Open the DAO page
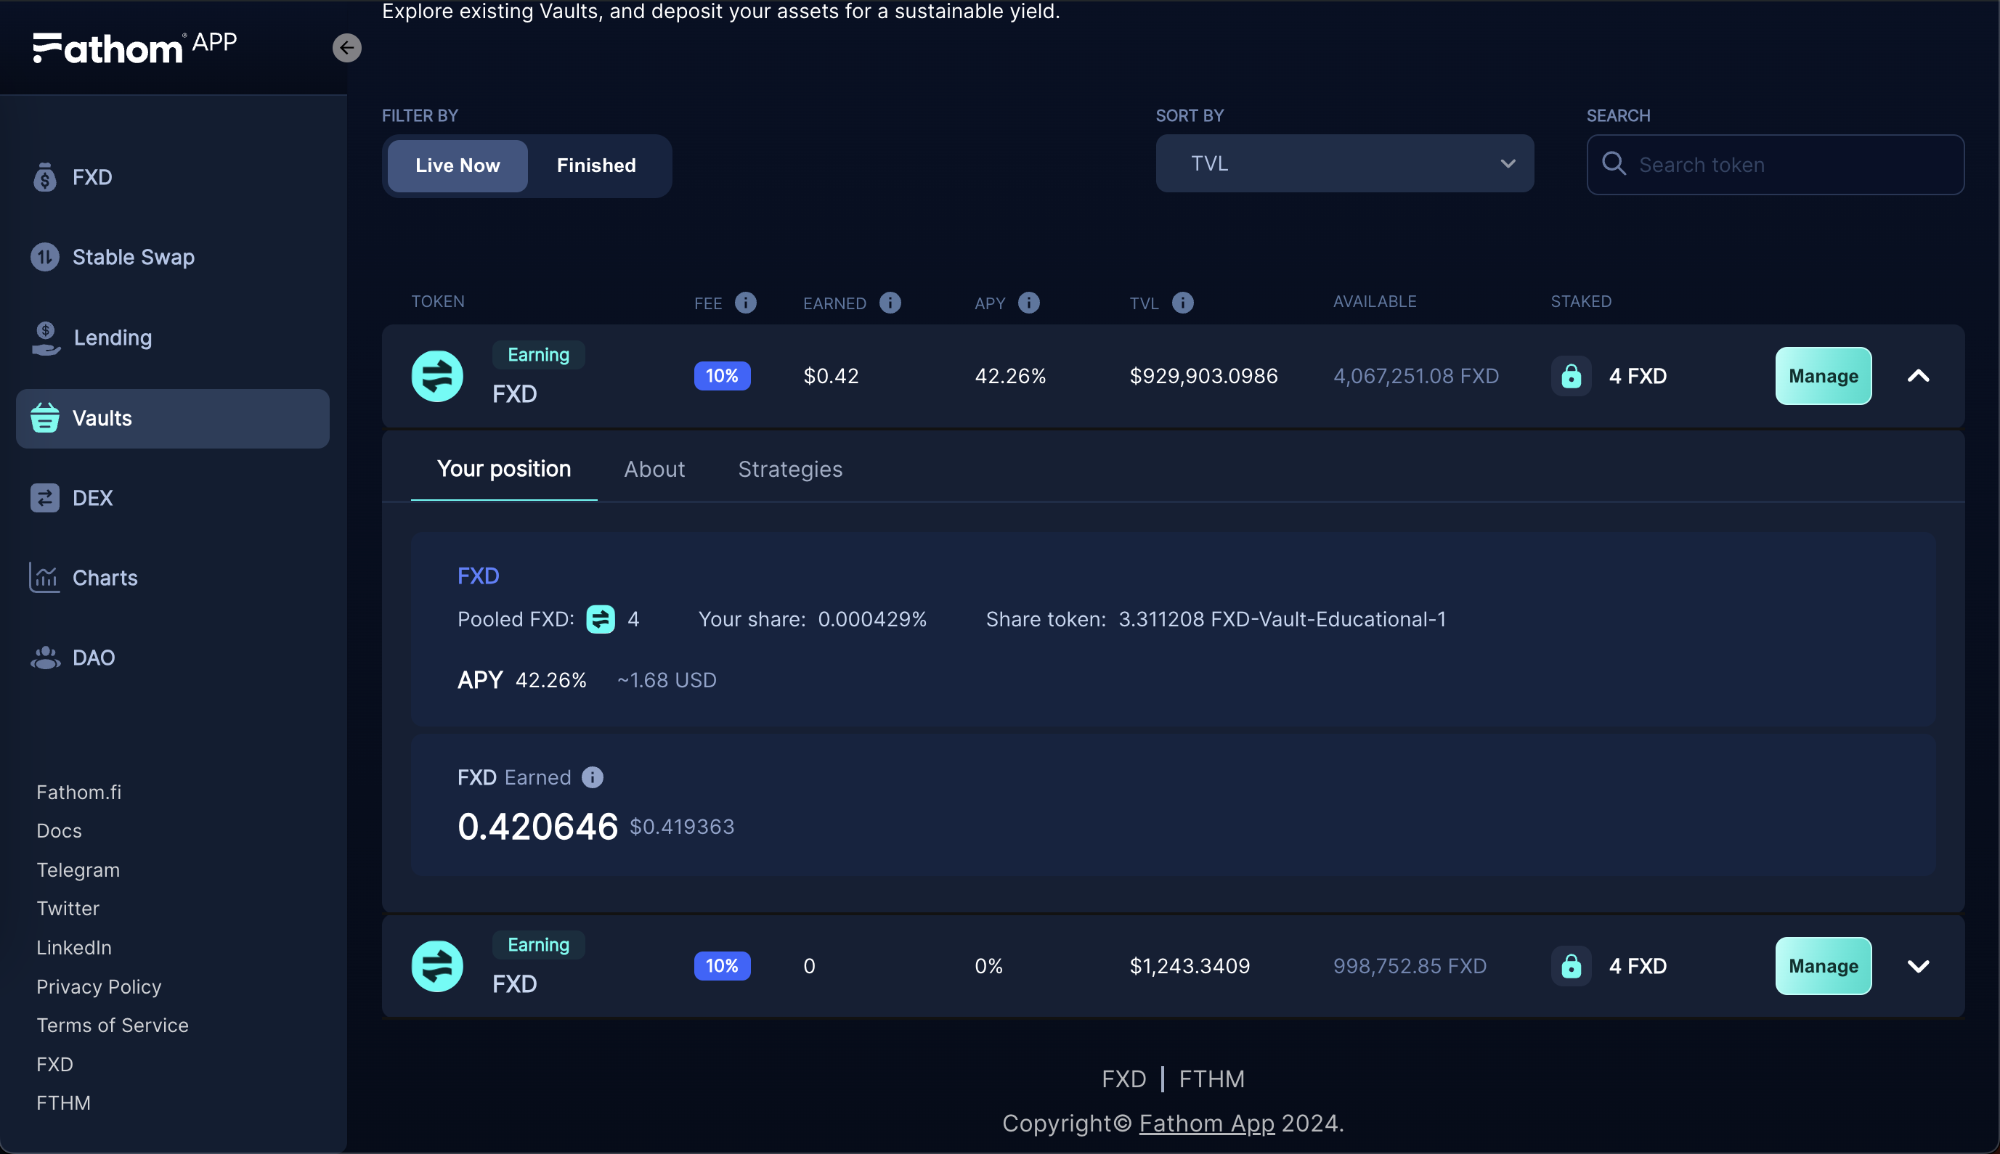 (173, 657)
